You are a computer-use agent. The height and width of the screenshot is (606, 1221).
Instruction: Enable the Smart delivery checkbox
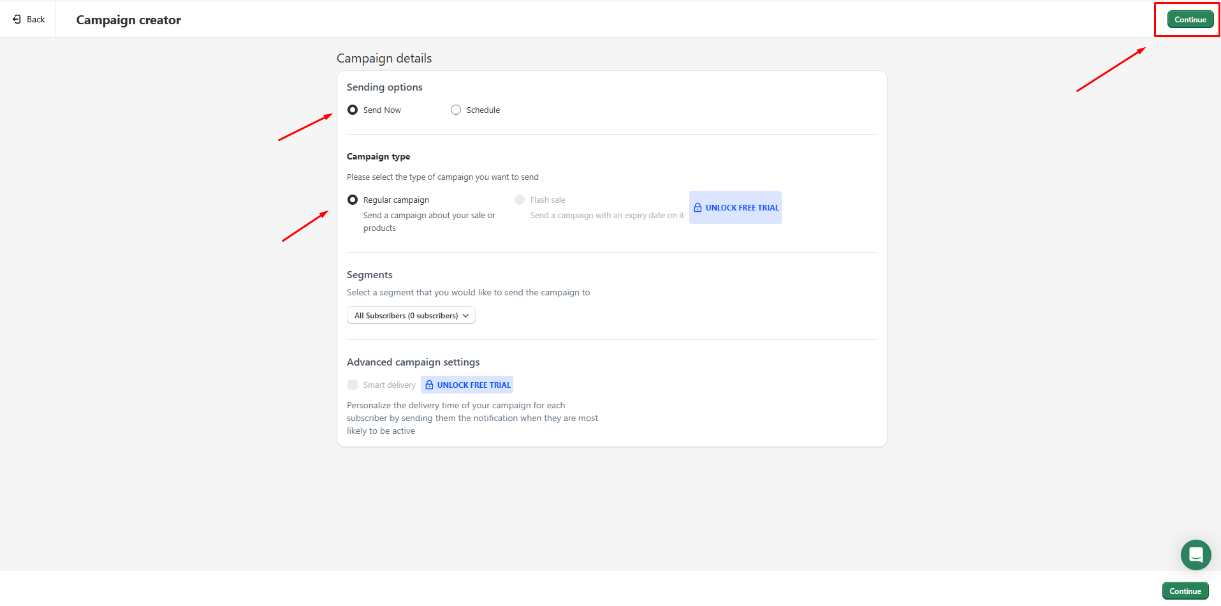[x=353, y=385]
